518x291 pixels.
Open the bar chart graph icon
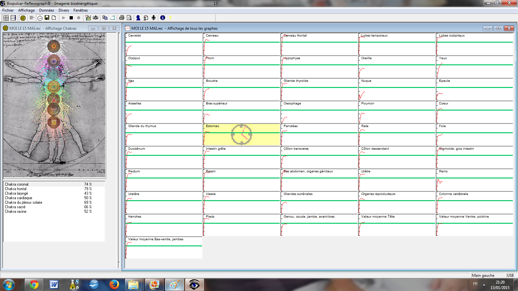(88, 18)
